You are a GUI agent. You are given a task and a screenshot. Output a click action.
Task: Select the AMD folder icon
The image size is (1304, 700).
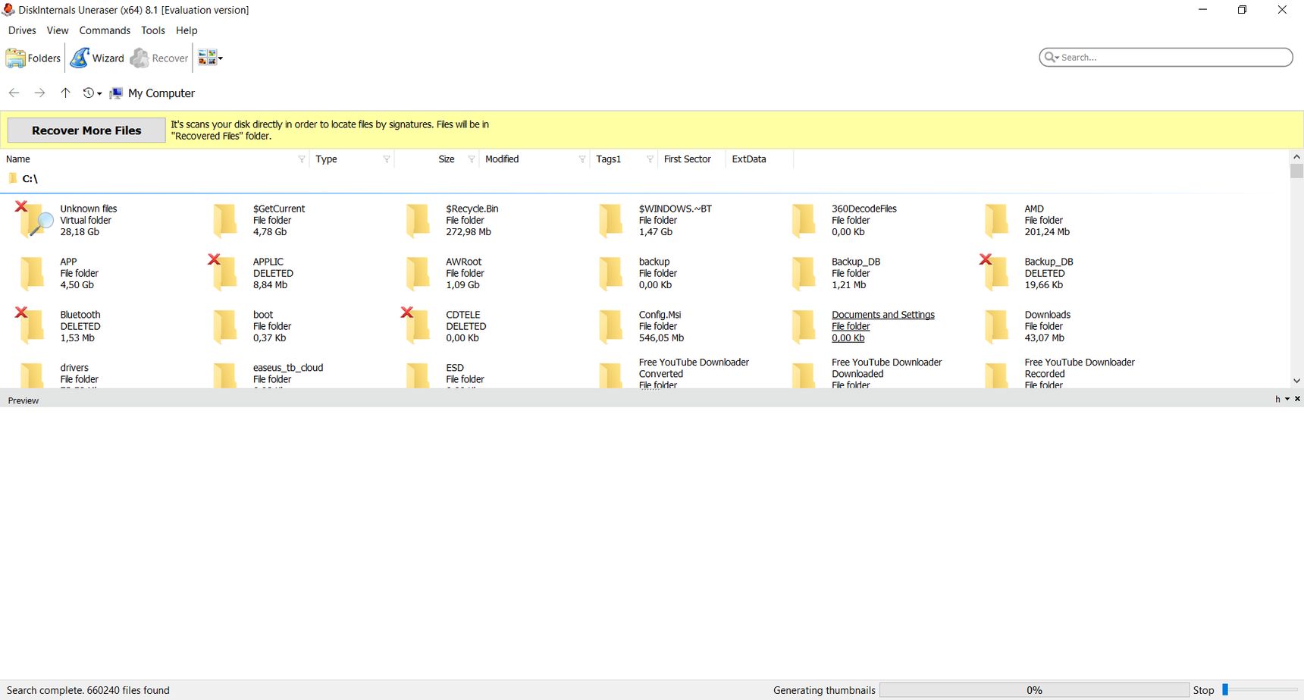[x=997, y=220]
